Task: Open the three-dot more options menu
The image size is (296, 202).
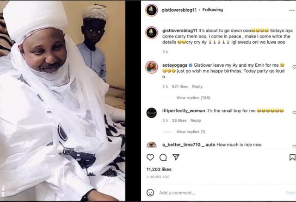Action: (292, 10)
